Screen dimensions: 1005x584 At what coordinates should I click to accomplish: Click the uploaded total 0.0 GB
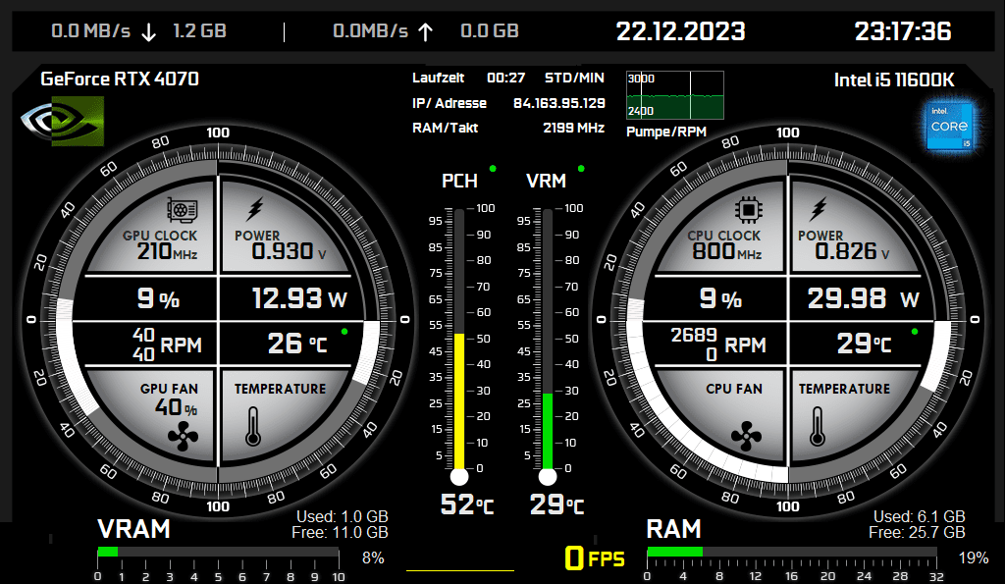490,30
